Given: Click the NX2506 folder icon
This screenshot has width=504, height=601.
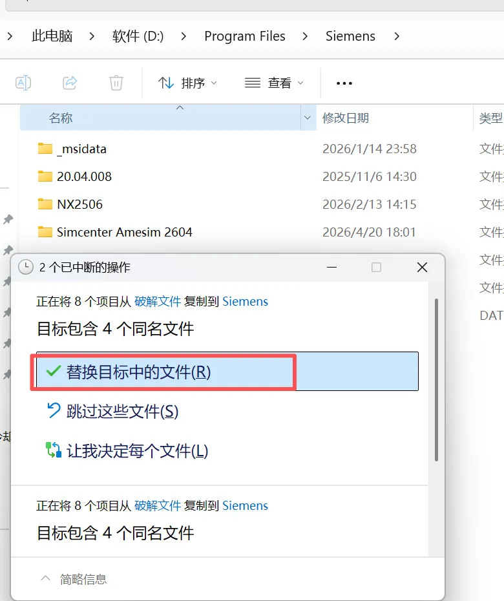Looking at the screenshot, I should pyautogui.click(x=45, y=204).
